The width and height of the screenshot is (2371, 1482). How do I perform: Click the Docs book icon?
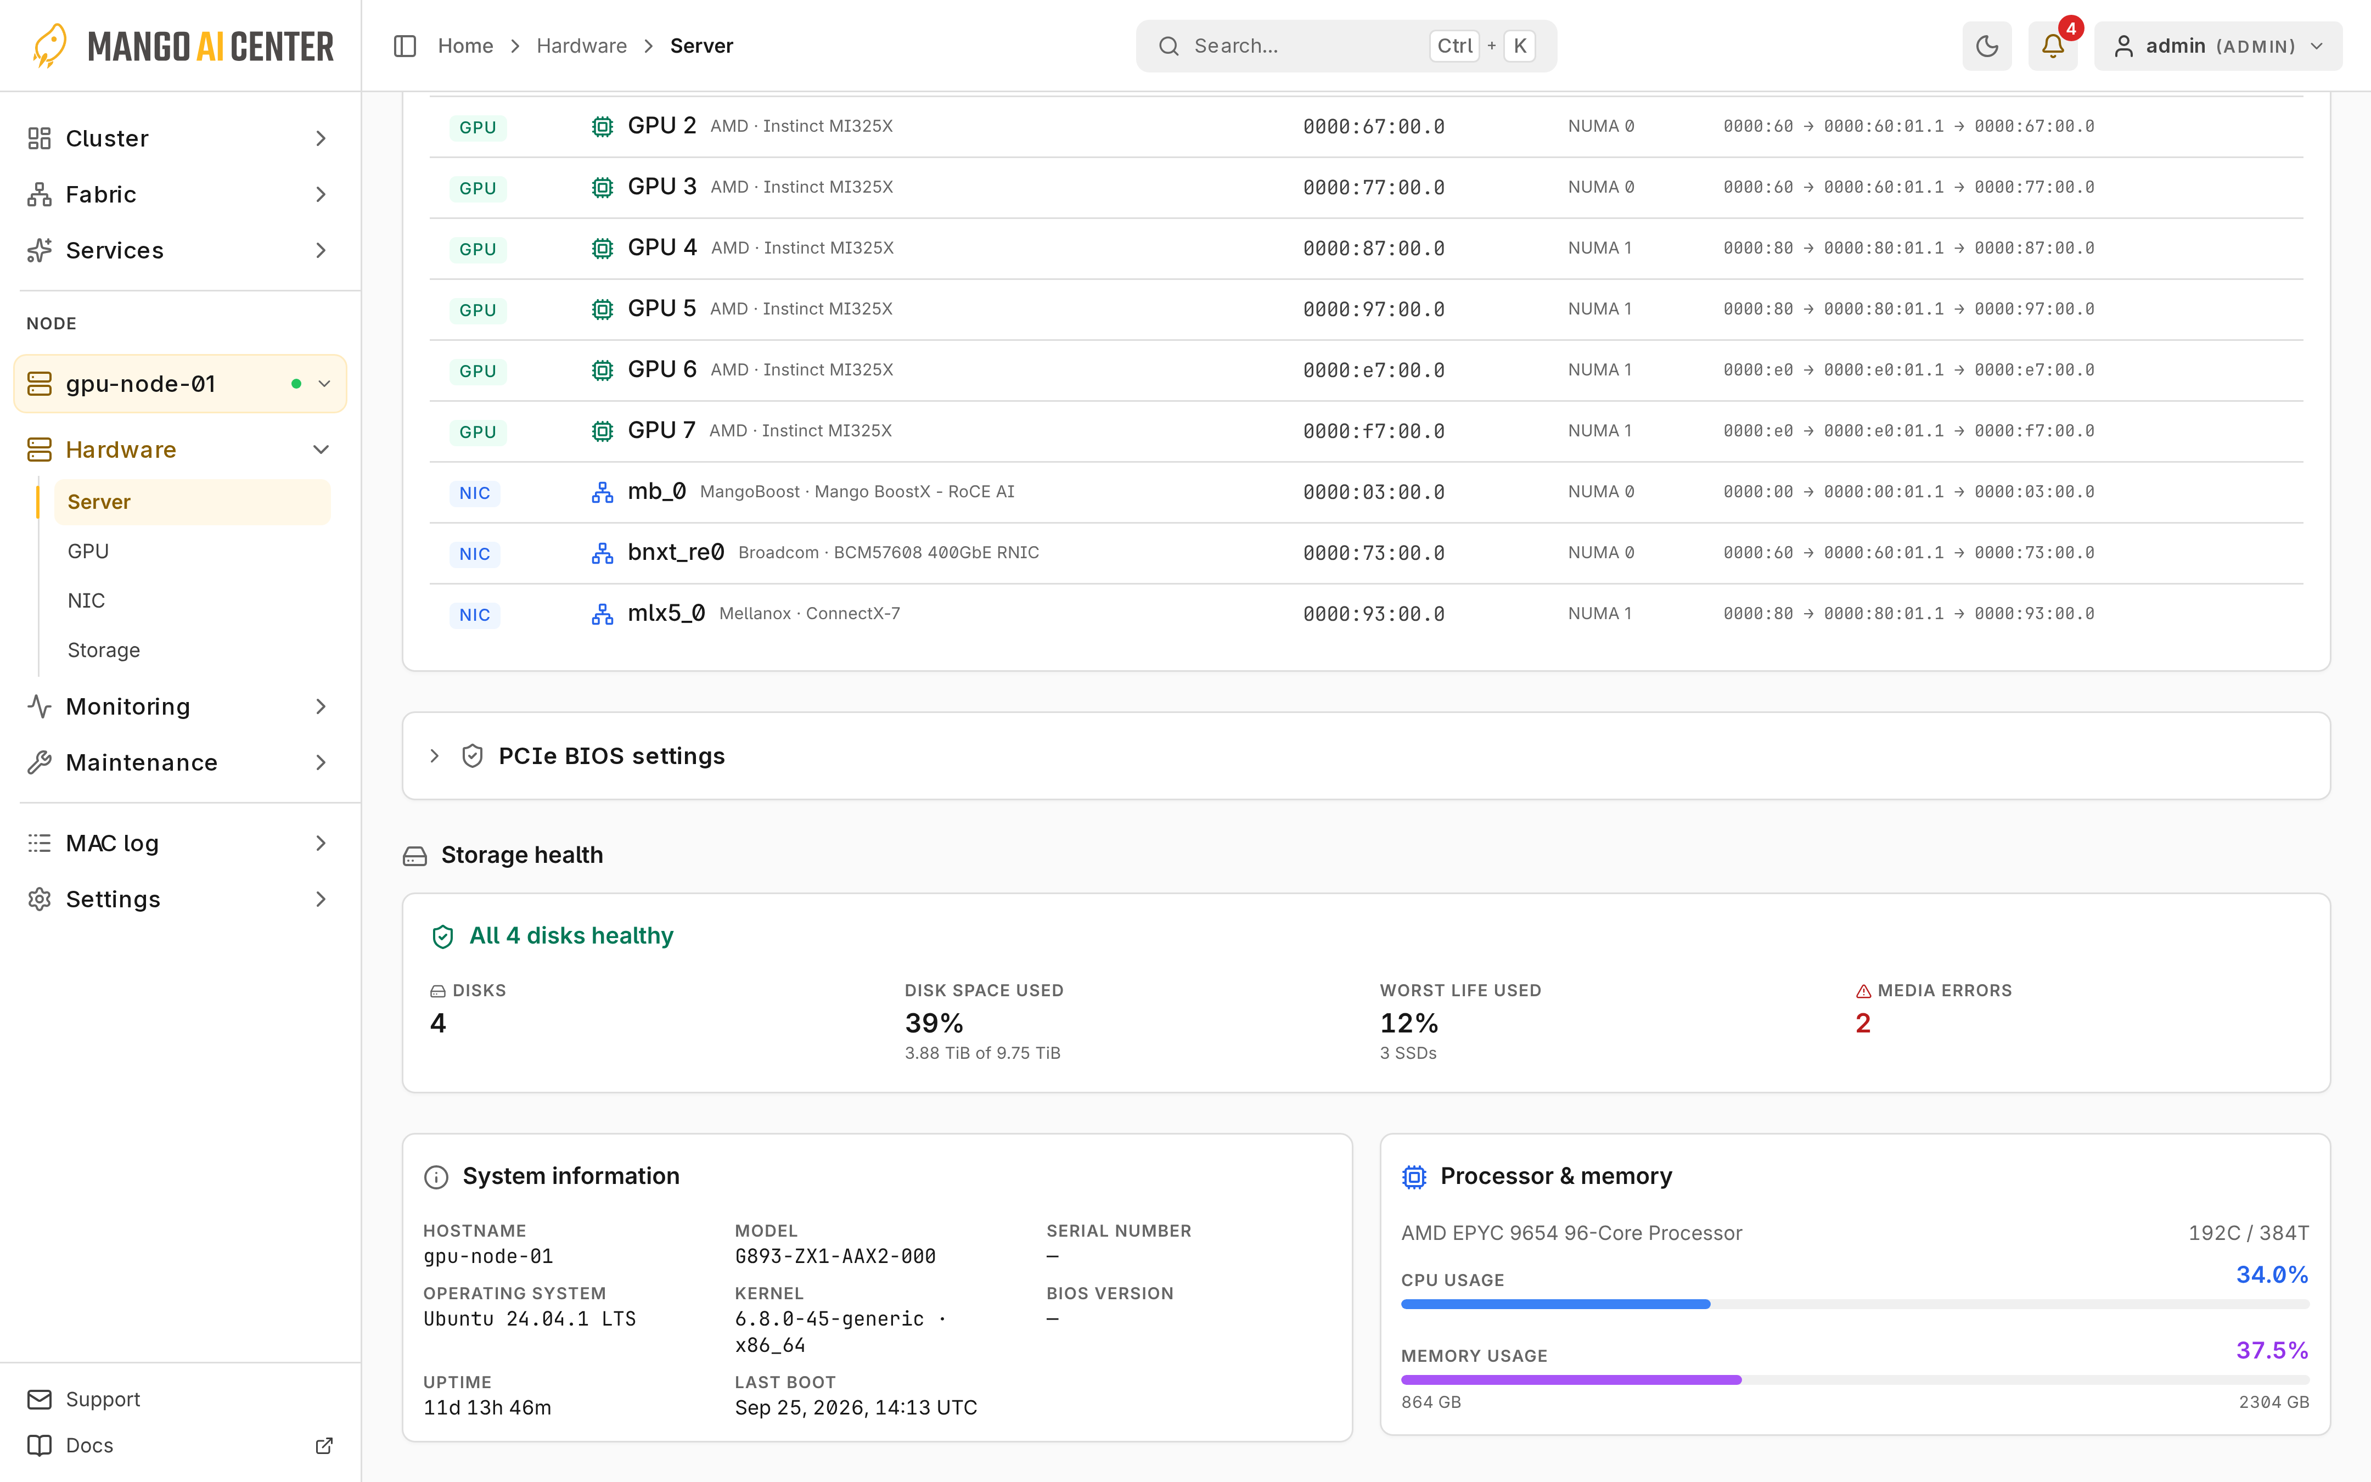(39, 1446)
